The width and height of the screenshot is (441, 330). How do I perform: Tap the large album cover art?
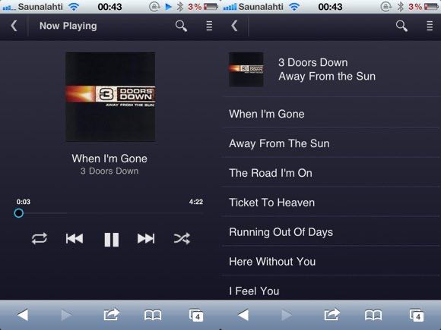(x=110, y=97)
